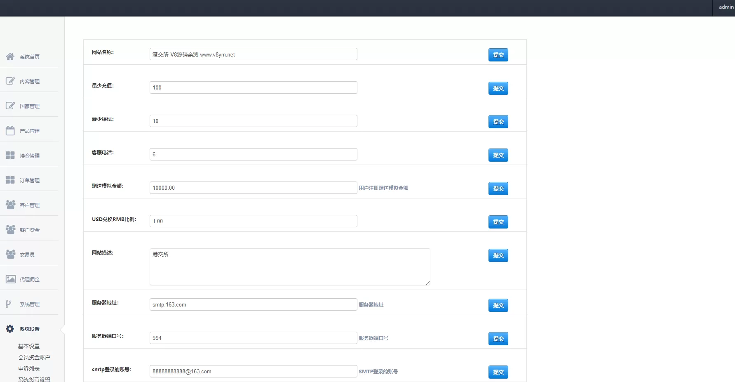Open 国家管理 via its pencil icon
This screenshot has width=735, height=382.
pos(10,106)
